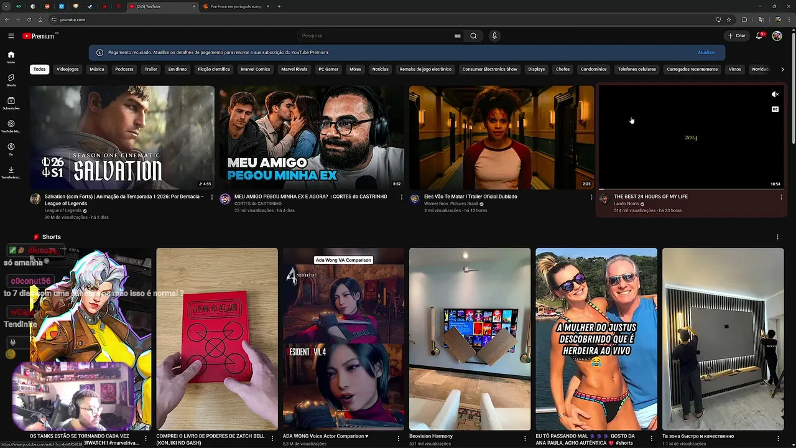Open the red Zatch Bell book short
This screenshot has height=448, width=796.
coord(217,339)
